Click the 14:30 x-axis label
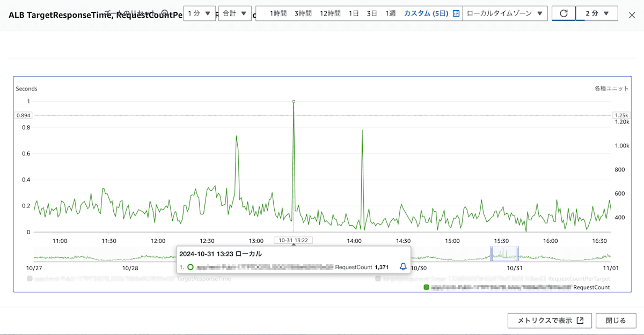 [403, 241]
